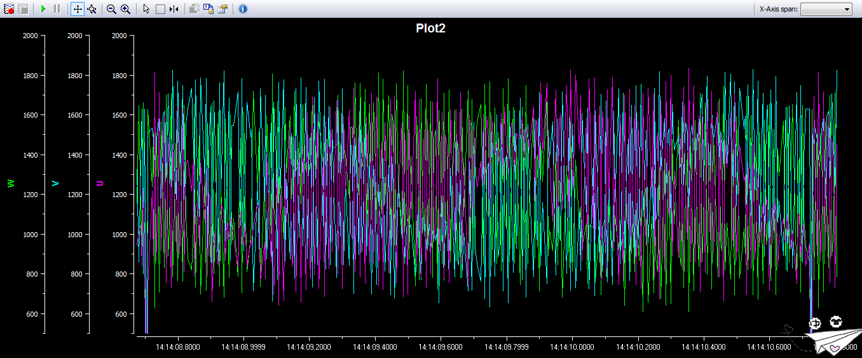The image size is (862, 358).
Task: Click the 600 value on the U axis
Action: pos(121,314)
